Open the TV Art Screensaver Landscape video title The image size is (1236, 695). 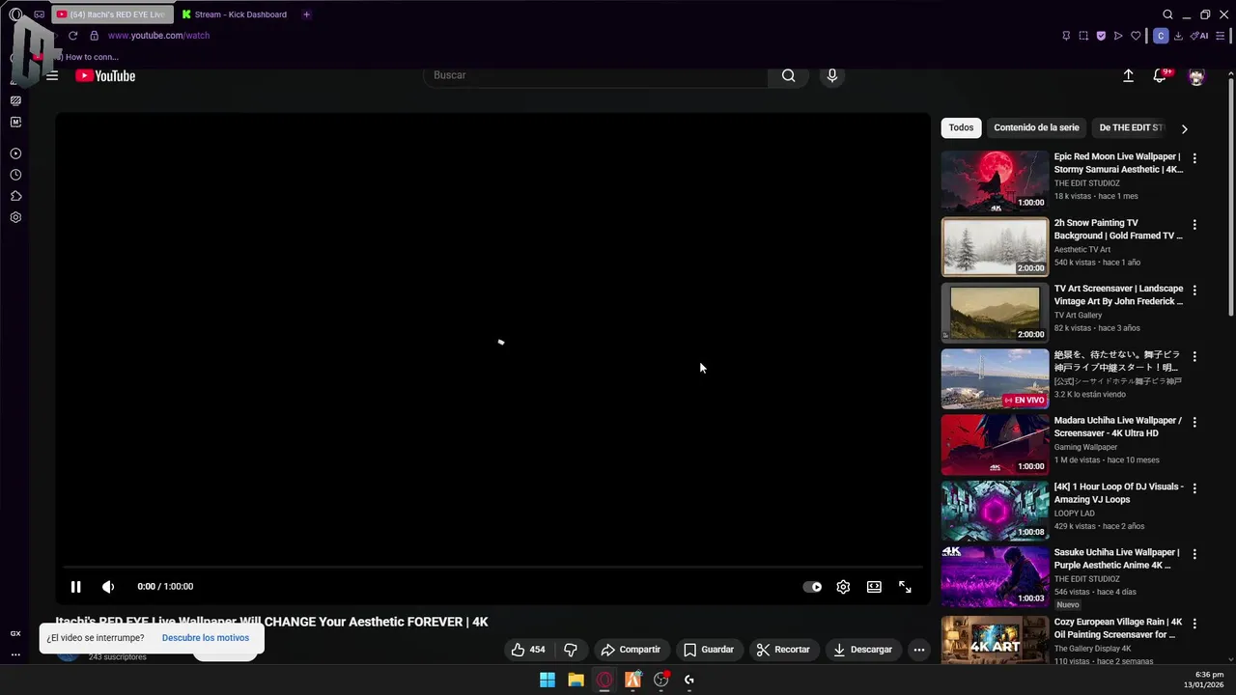click(x=1118, y=295)
